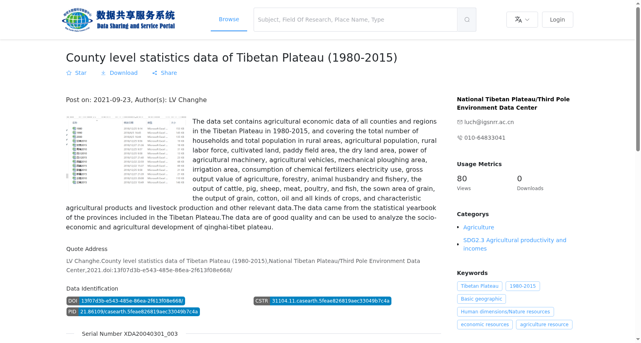
Task: Select Human dimensions/Nature resources keyword tag
Action: 505,312
